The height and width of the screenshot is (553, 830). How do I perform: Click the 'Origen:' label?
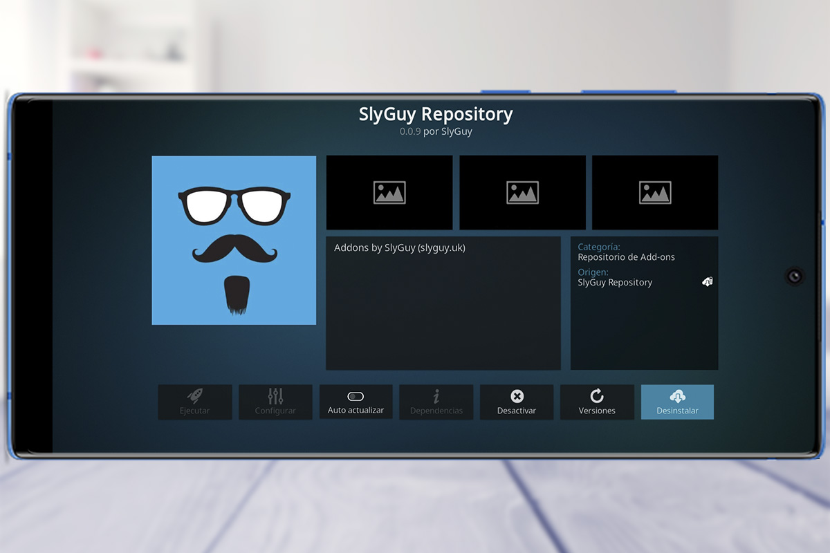(x=593, y=272)
